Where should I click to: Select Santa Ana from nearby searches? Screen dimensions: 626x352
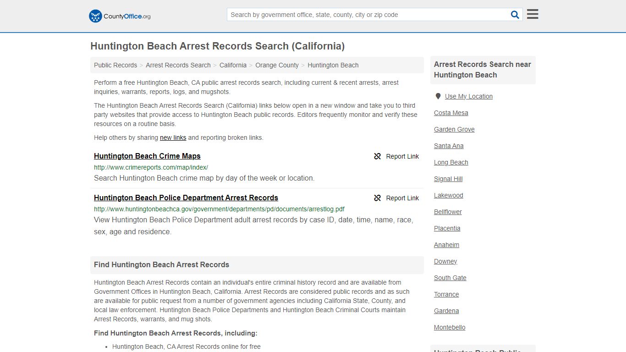click(449, 146)
